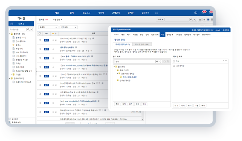Click the last folder toolbar icon in admin window
242x141 pixels.
[168, 62]
